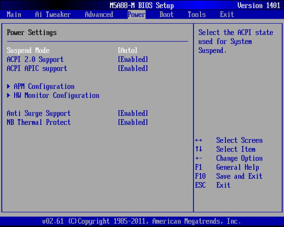Click the Version 1401 label
The image size is (284, 227).
259,5
